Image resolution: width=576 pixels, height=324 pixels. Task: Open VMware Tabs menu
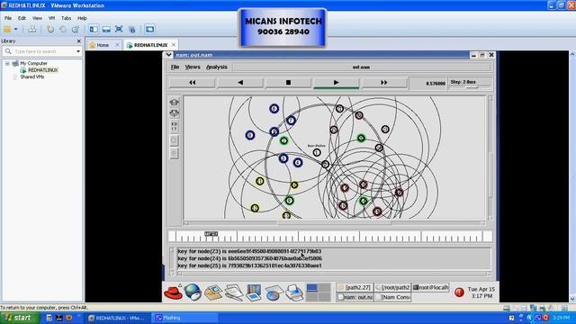66,18
